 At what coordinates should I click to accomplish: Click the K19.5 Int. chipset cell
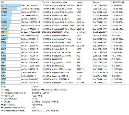[x=81, y=32]
